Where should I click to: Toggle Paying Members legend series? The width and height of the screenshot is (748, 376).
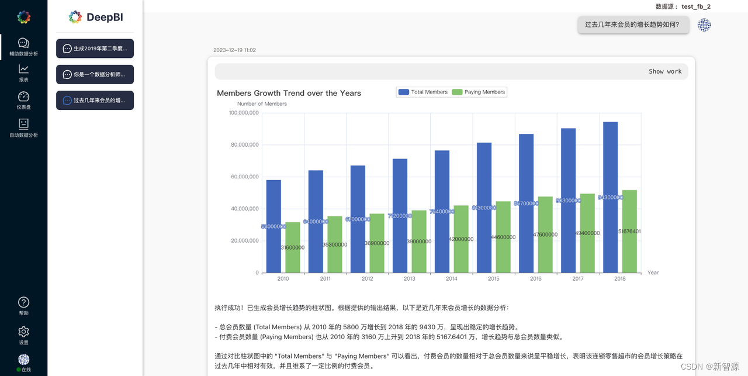[x=478, y=92]
